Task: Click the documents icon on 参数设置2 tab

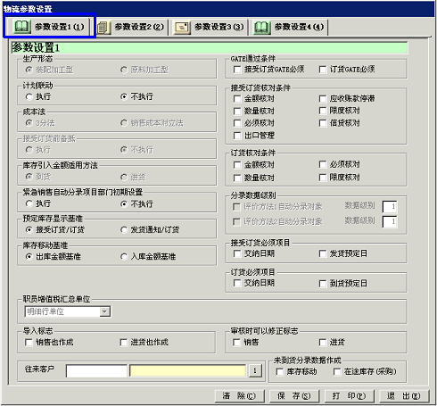Action: (x=103, y=28)
